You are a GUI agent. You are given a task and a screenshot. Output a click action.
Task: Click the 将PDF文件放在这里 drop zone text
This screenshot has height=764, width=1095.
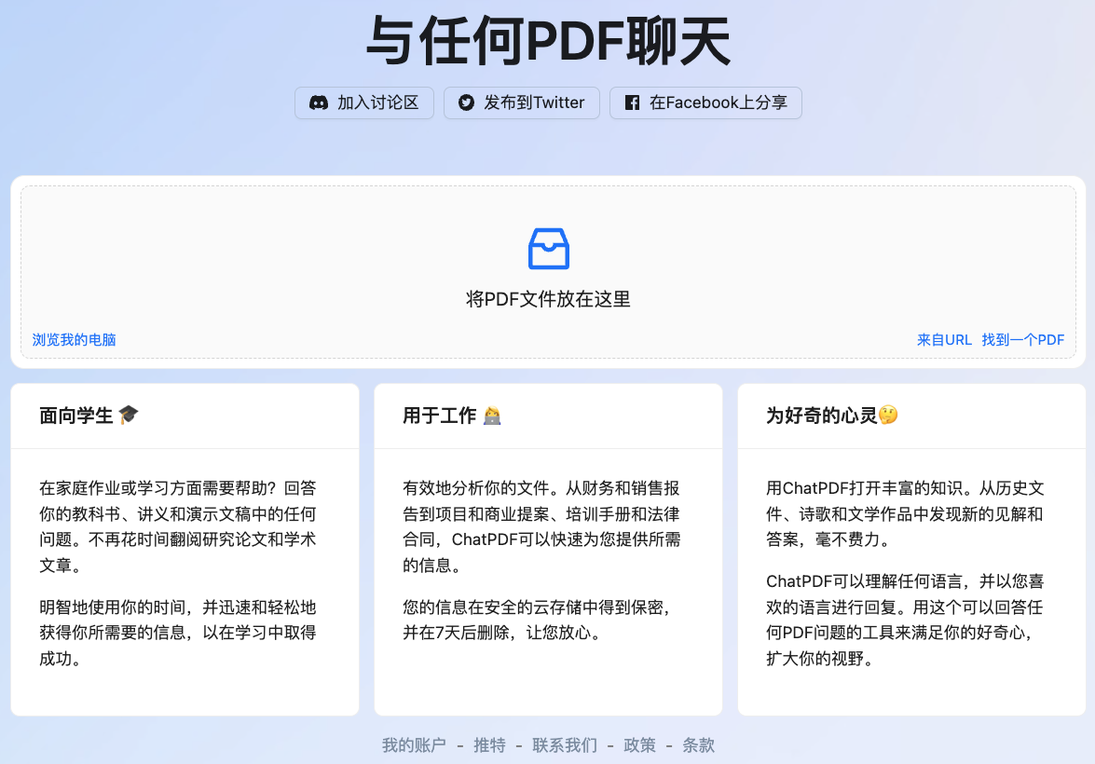[x=548, y=299]
